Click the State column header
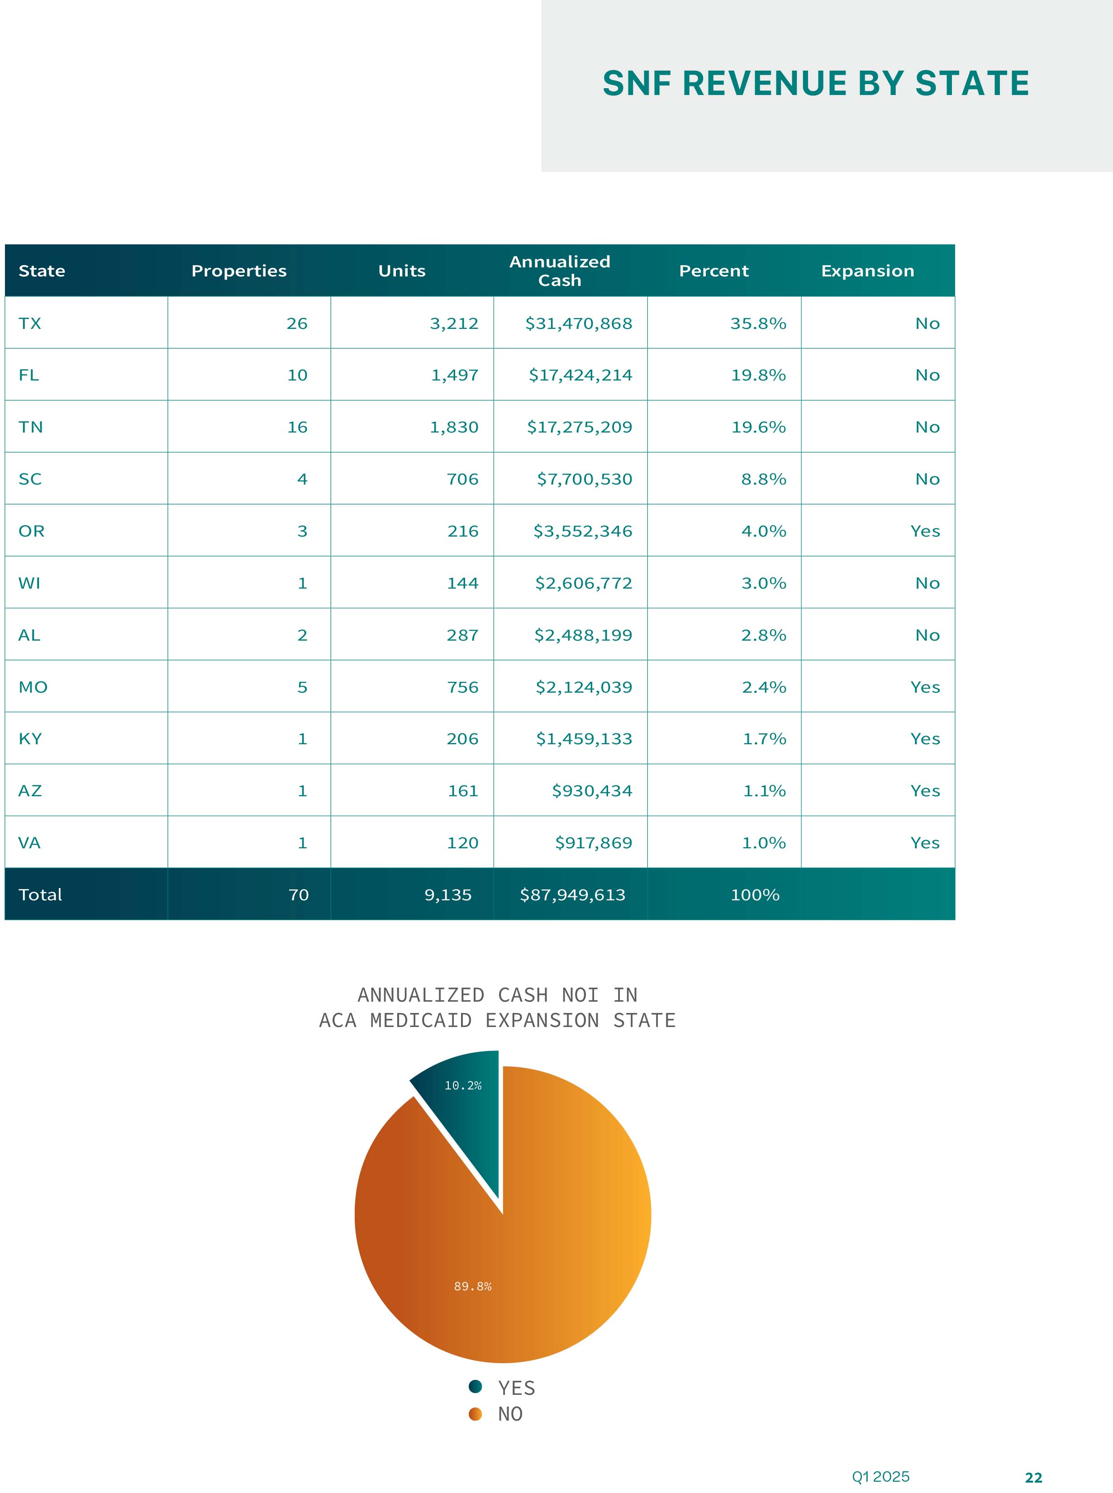1113x1493 pixels. pos(42,271)
